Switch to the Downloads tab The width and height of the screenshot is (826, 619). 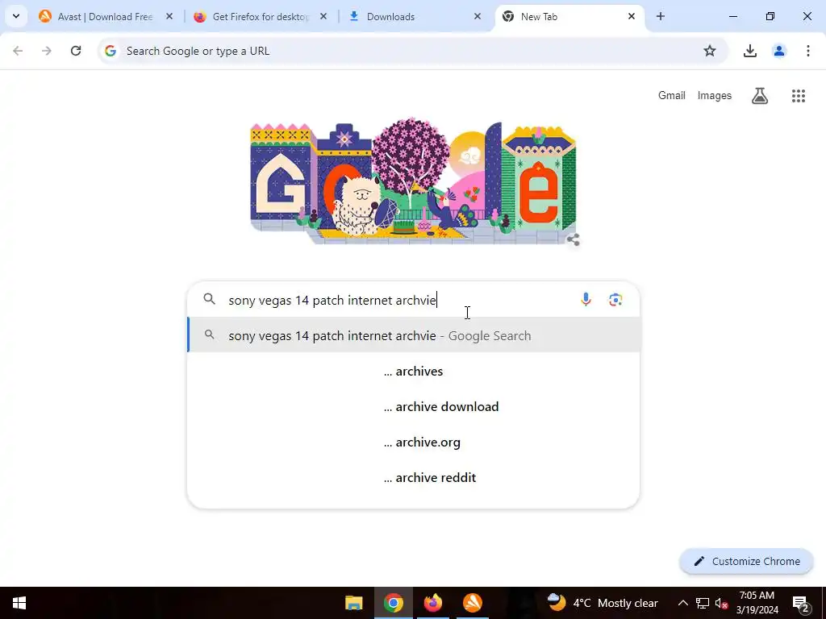point(415,17)
